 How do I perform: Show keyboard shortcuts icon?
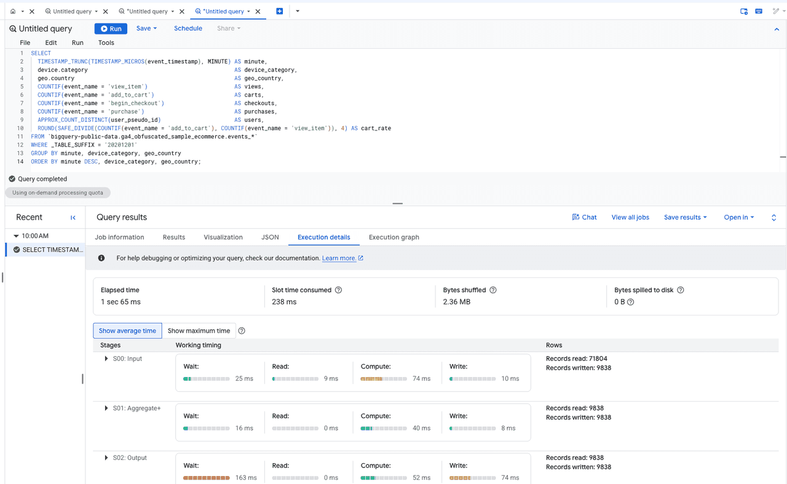(759, 11)
